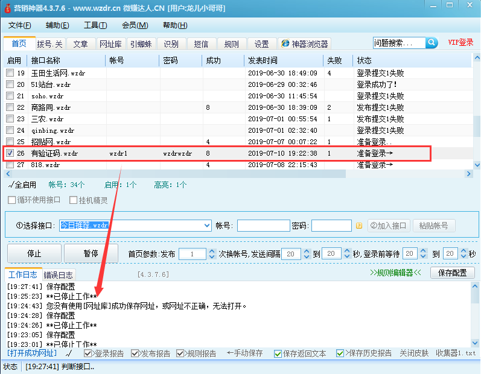This screenshot has width=481, height=374.
Task: Switch to the 识别 tab
Action: 171,44
